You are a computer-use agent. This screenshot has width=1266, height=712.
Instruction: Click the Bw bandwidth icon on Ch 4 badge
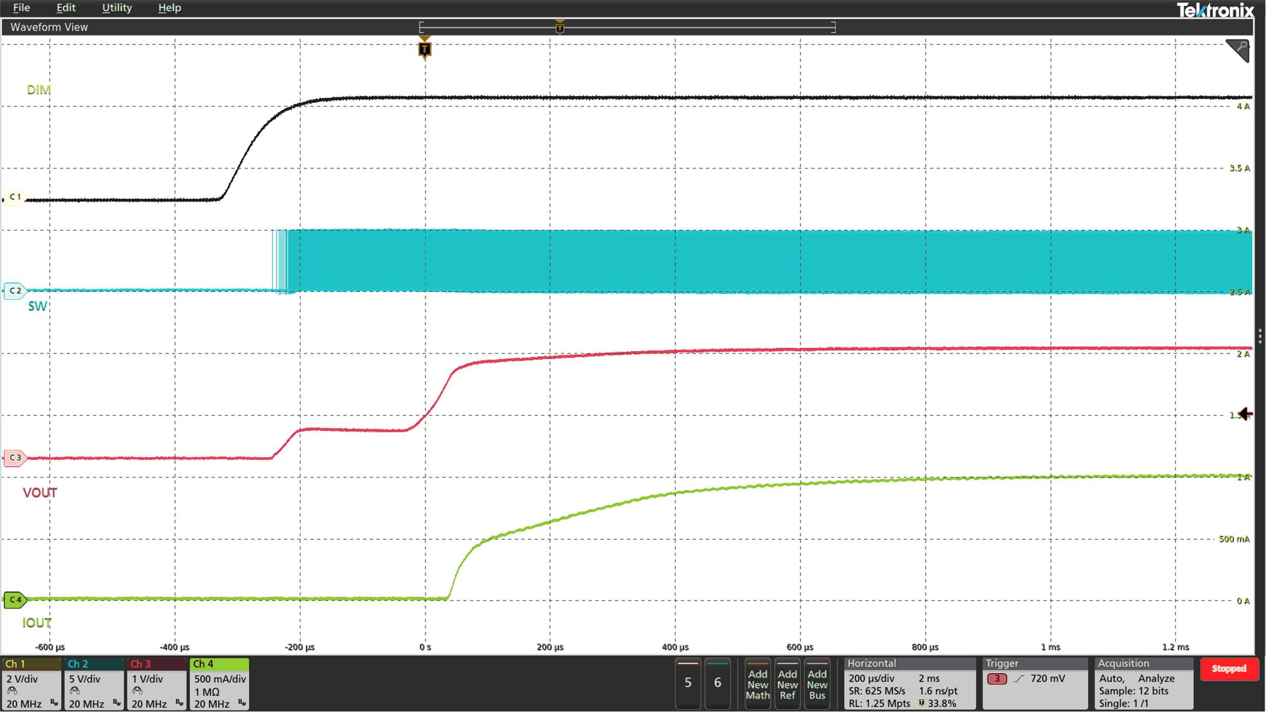242,703
